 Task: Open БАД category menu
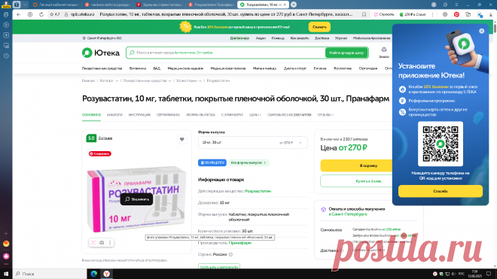[x=157, y=68]
